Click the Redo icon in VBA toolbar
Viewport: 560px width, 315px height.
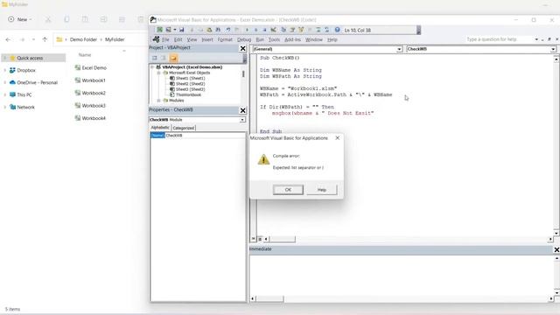point(236,30)
